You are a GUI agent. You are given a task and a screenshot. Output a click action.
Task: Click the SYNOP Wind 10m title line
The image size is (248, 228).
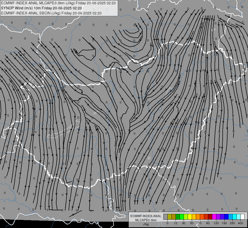coord(42,8)
